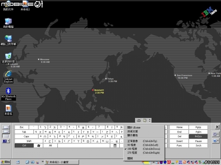Open My Bluetooth Places icon
The image size is (221, 165).
[x=8, y=94]
